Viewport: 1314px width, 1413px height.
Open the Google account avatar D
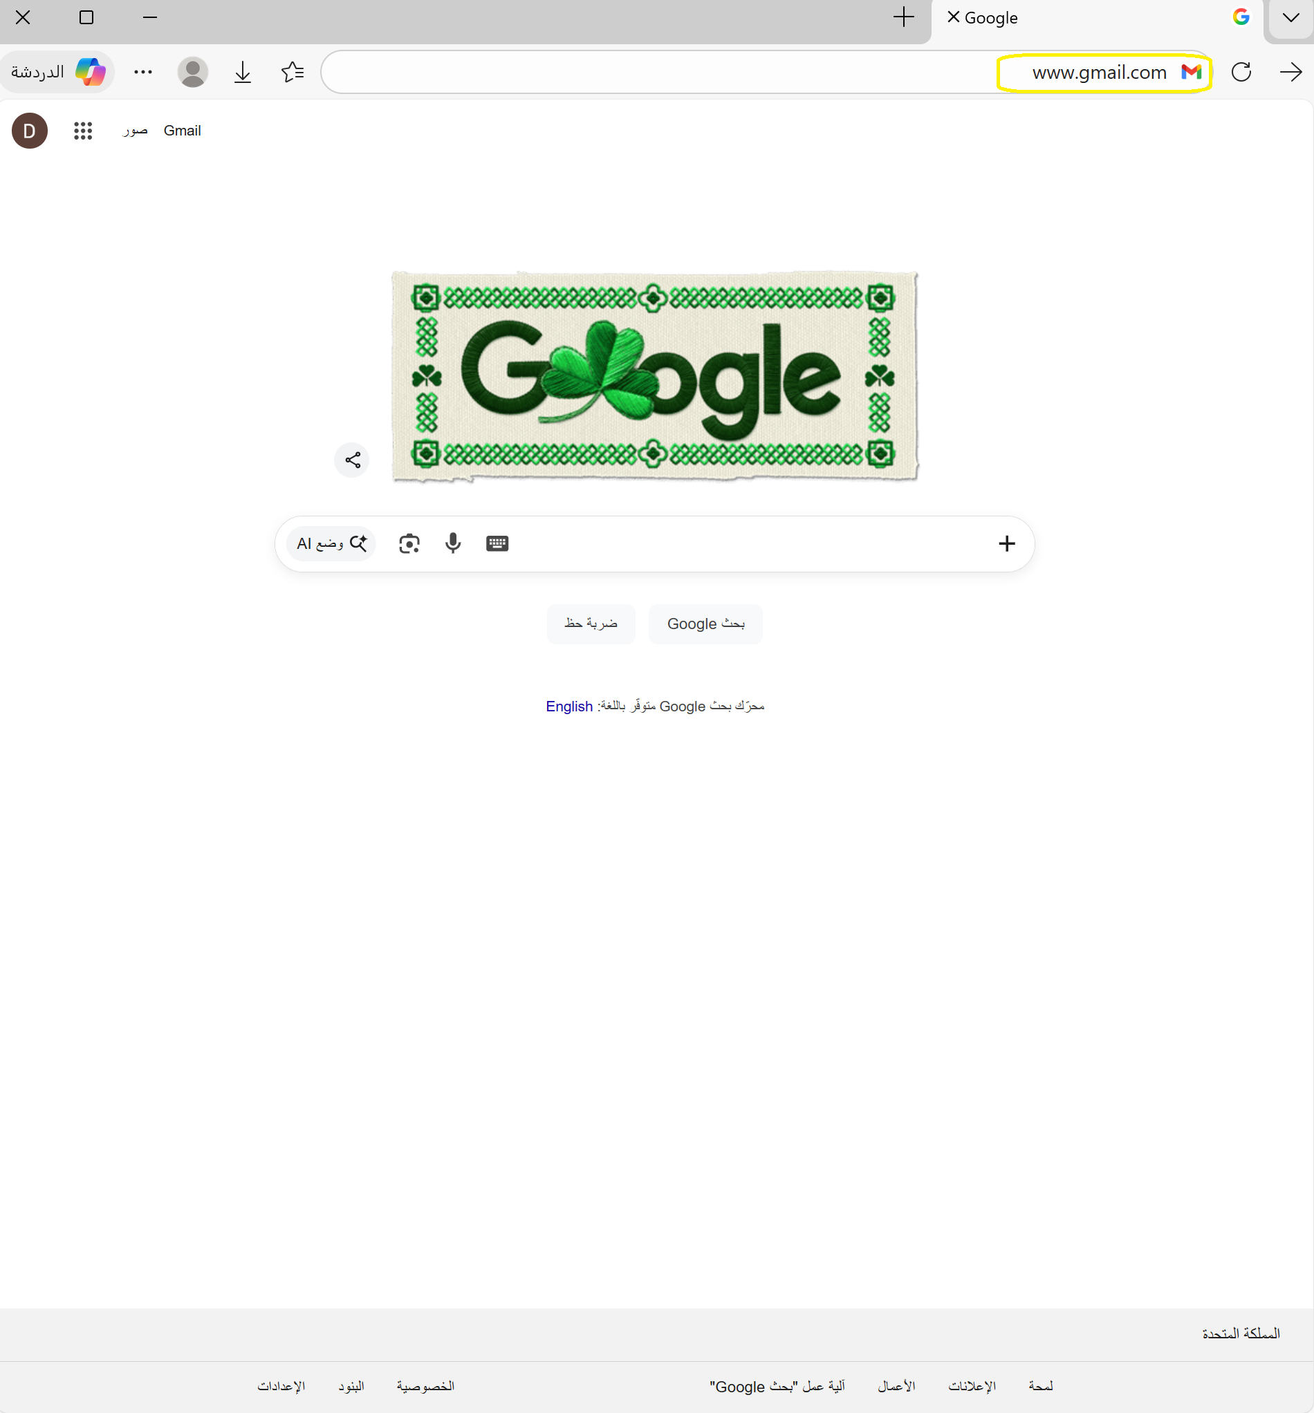(x=30, y=131)
